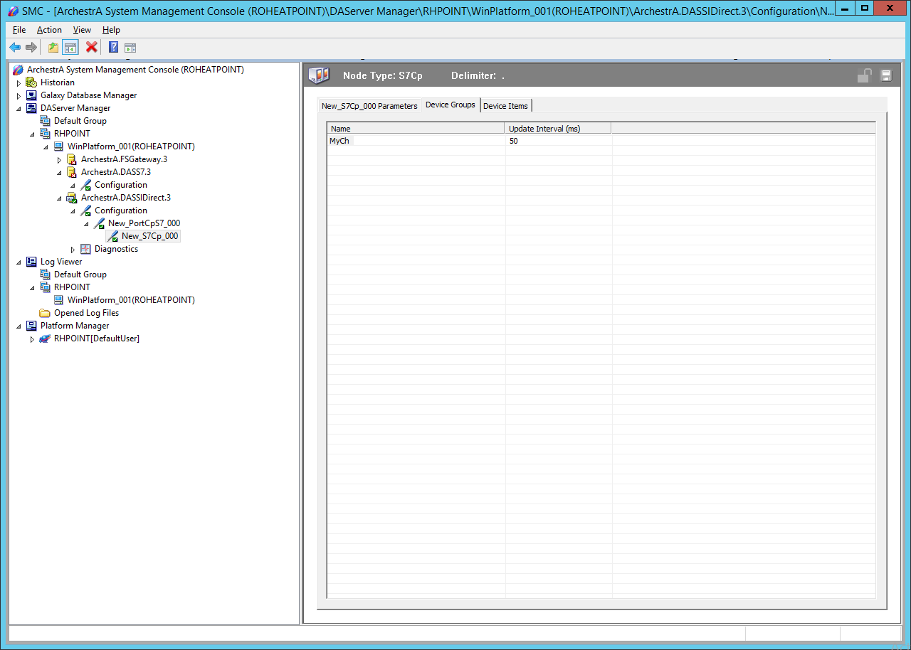Image resolution: width=911 pixels, height=650 pixels.
Task: Expand the Historian tree node
Action: coord(19,83)
